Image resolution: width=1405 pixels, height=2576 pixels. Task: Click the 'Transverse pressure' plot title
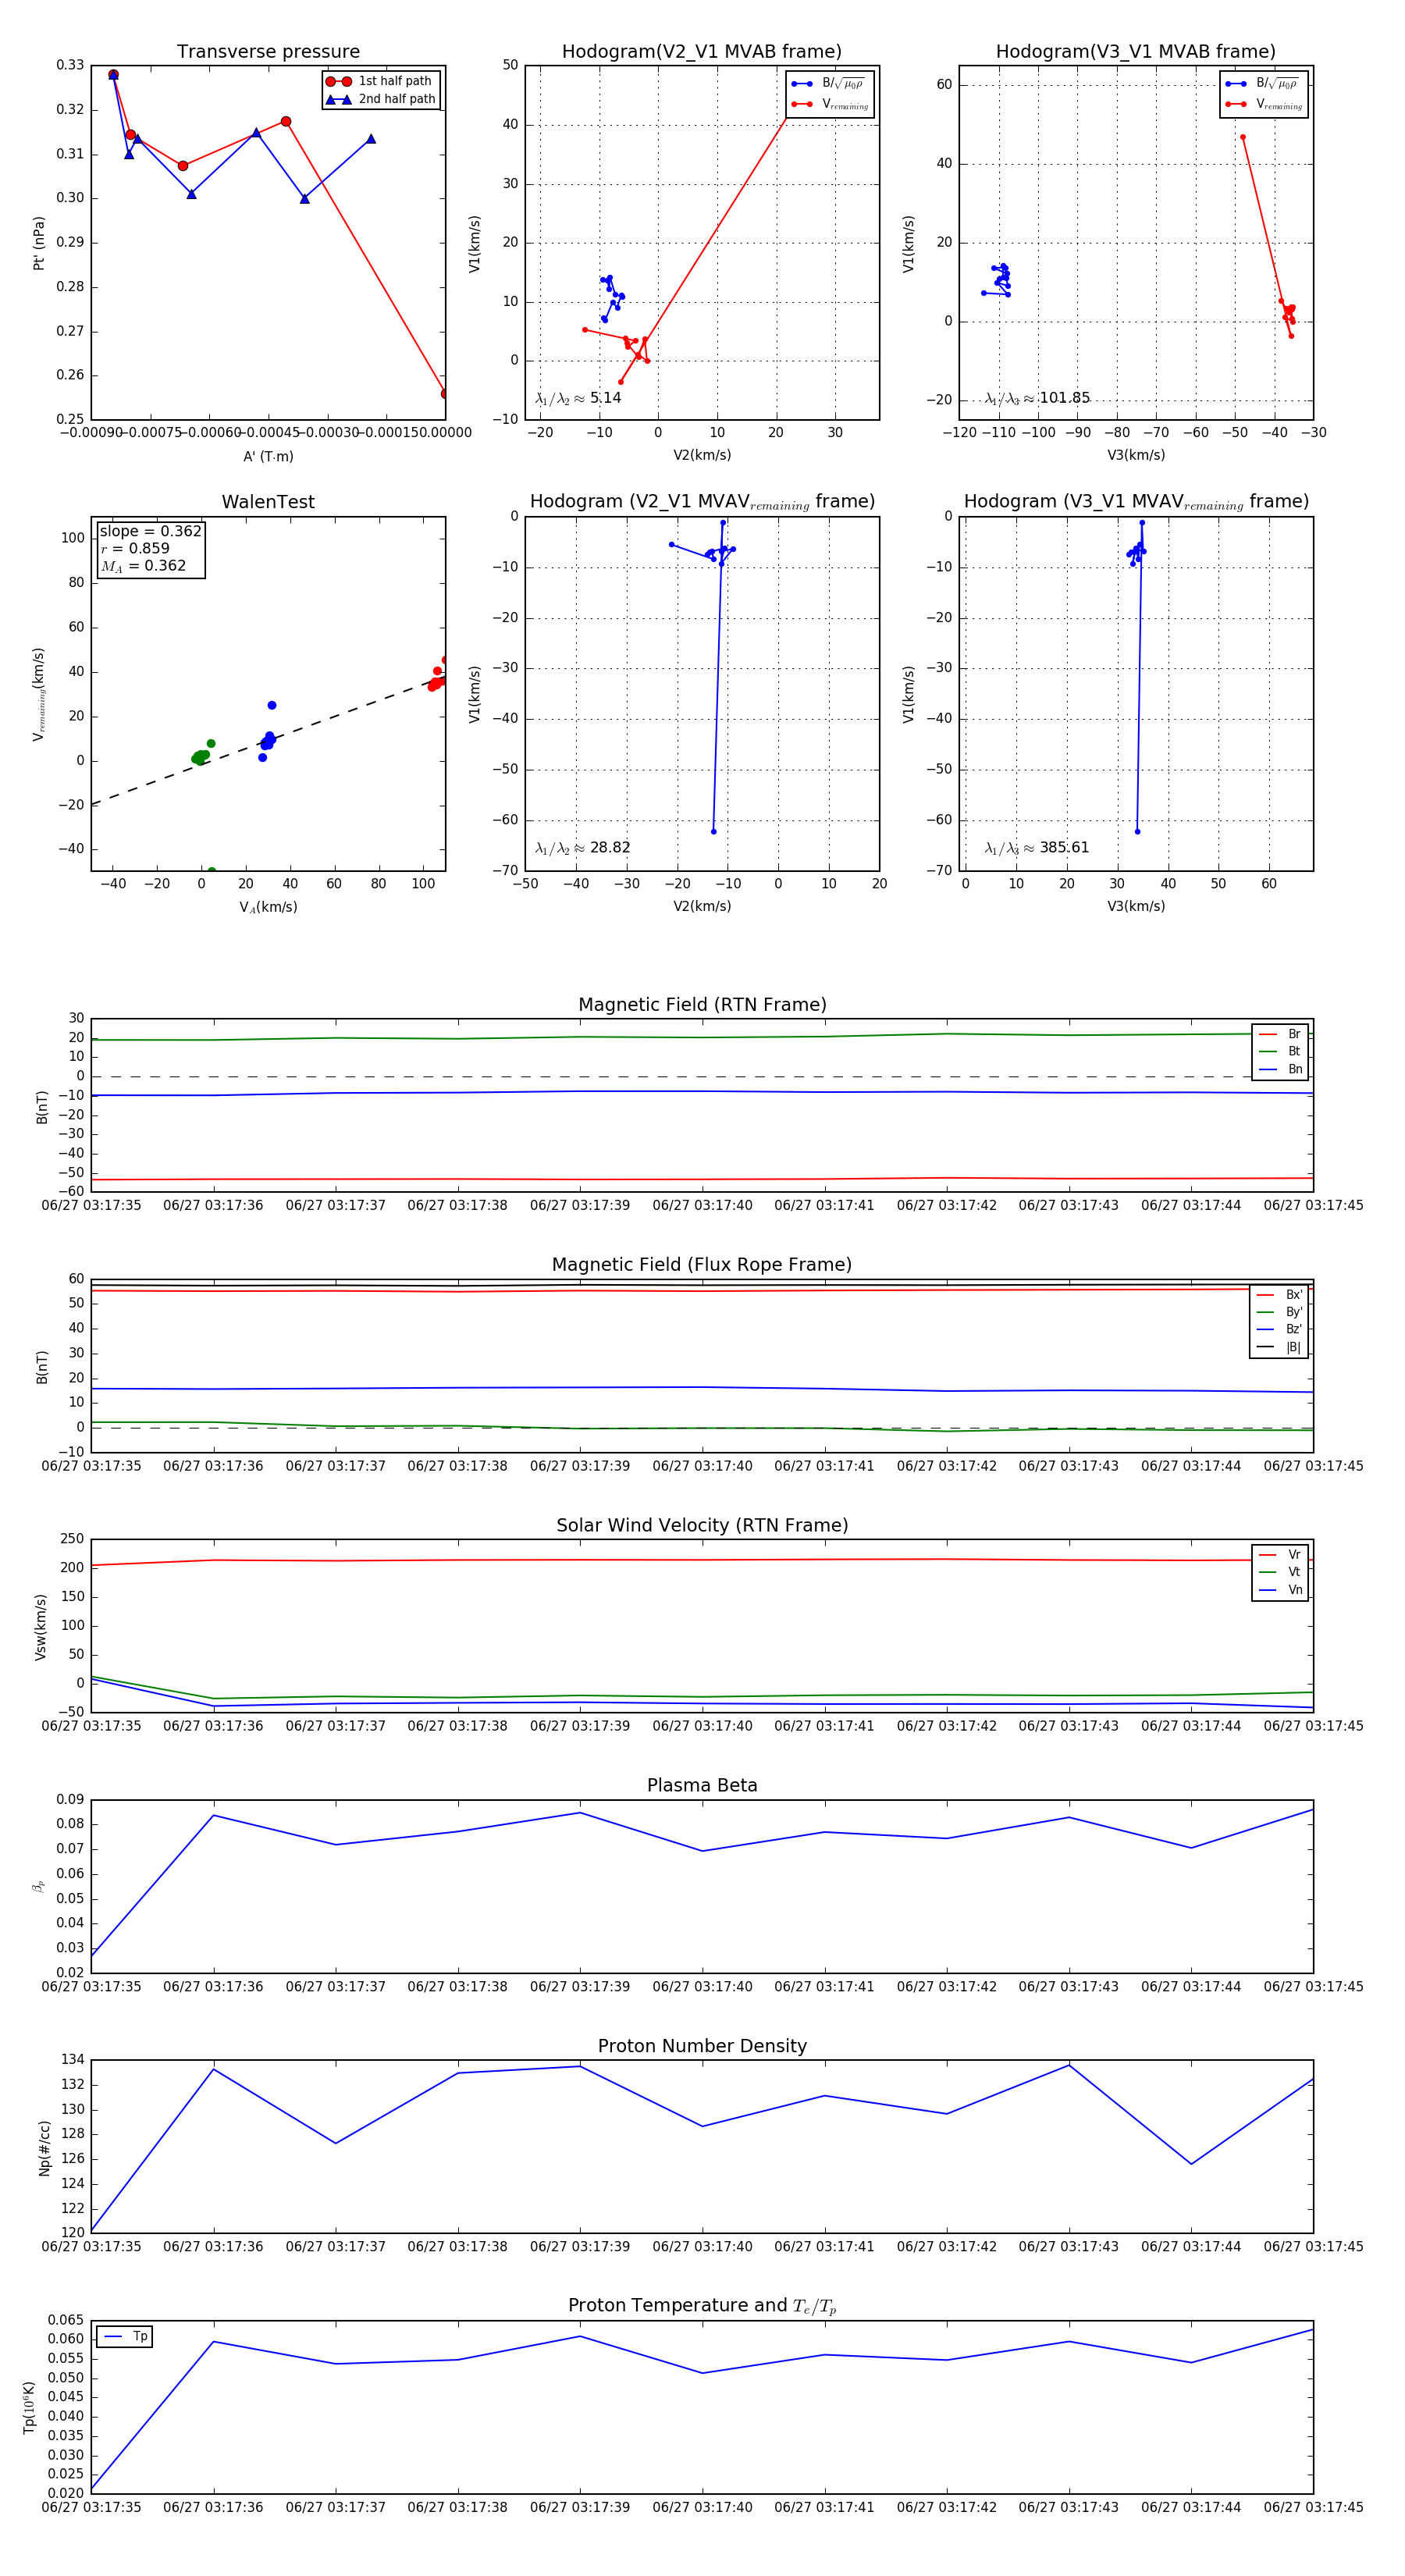(x=268, y=52)
